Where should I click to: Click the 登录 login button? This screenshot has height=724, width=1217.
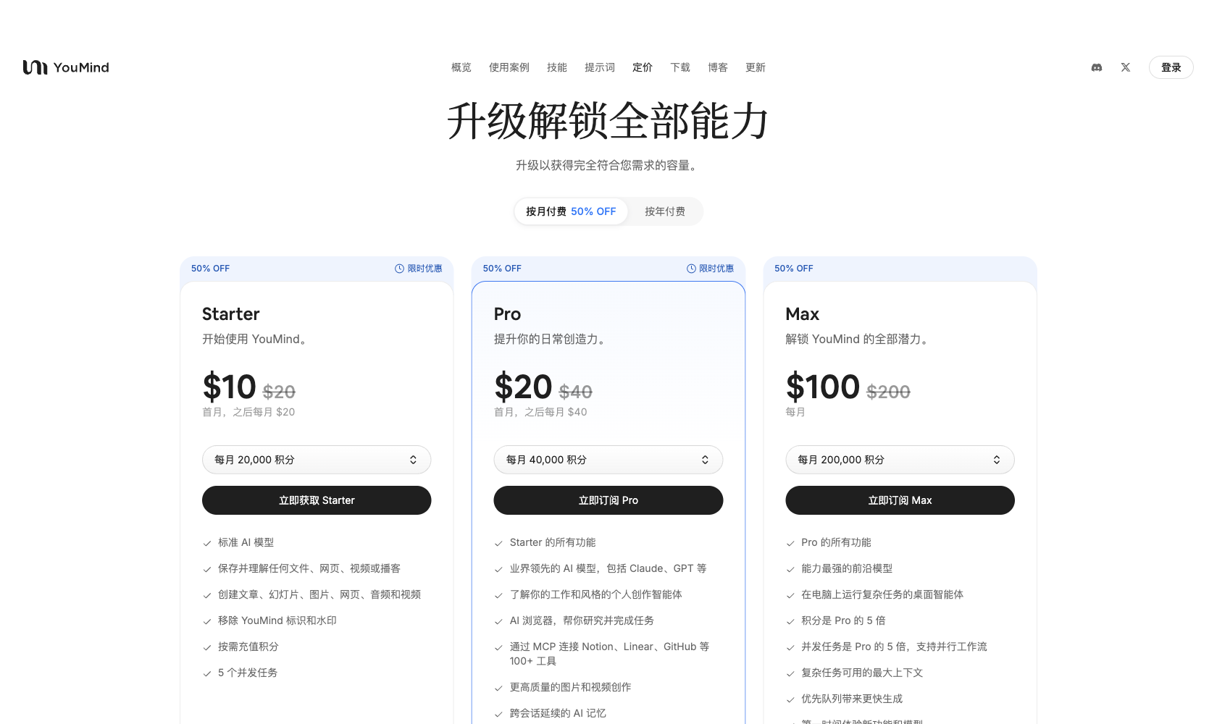click(1171, 67)
